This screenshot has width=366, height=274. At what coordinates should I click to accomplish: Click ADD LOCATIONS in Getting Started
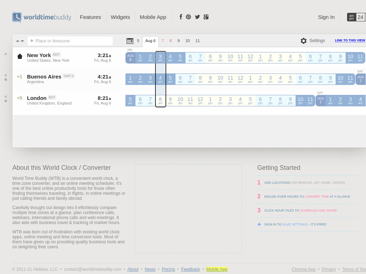point(277,183)
